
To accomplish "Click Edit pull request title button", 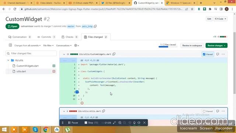I will [x=209, y=19].
